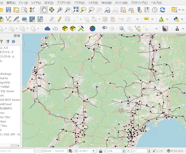Open the Layer menu

(x=36, y=3)
